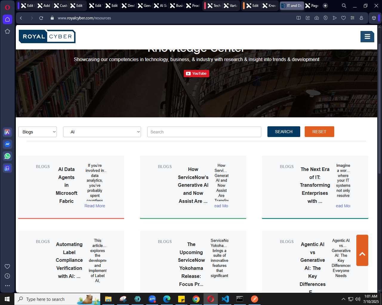382x305 pixels.
Task: Open the site hamburger menu
Action: pos(367,37)
